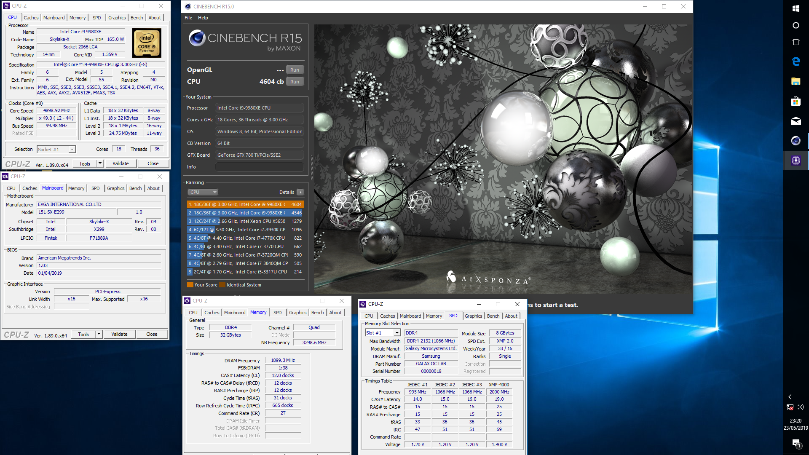This screenshot has height=455, width=809.
Task: Click the Cinebench R15 sphere logo
Action: [x=197, y=38]
